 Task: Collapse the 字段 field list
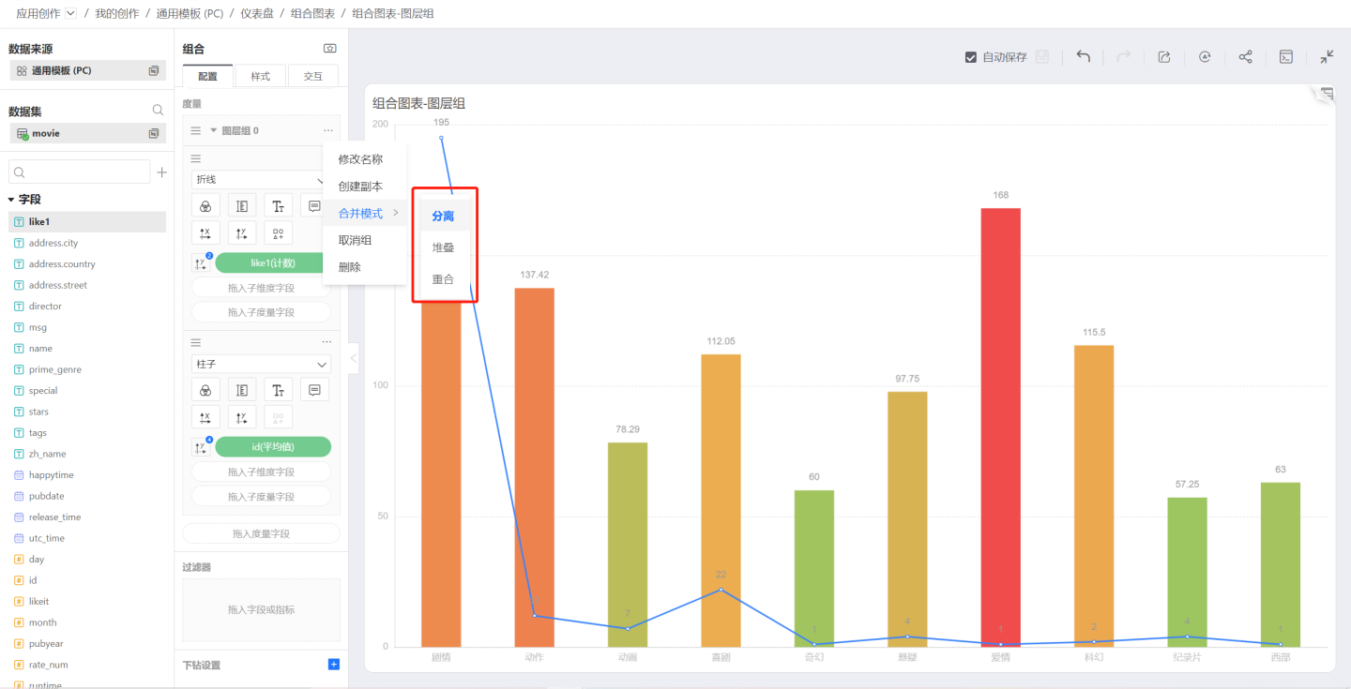coord(11,200)
